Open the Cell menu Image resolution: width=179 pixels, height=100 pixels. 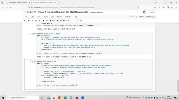52,17
